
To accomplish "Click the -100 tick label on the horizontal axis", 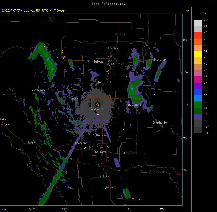I will (x=31, y=208).
